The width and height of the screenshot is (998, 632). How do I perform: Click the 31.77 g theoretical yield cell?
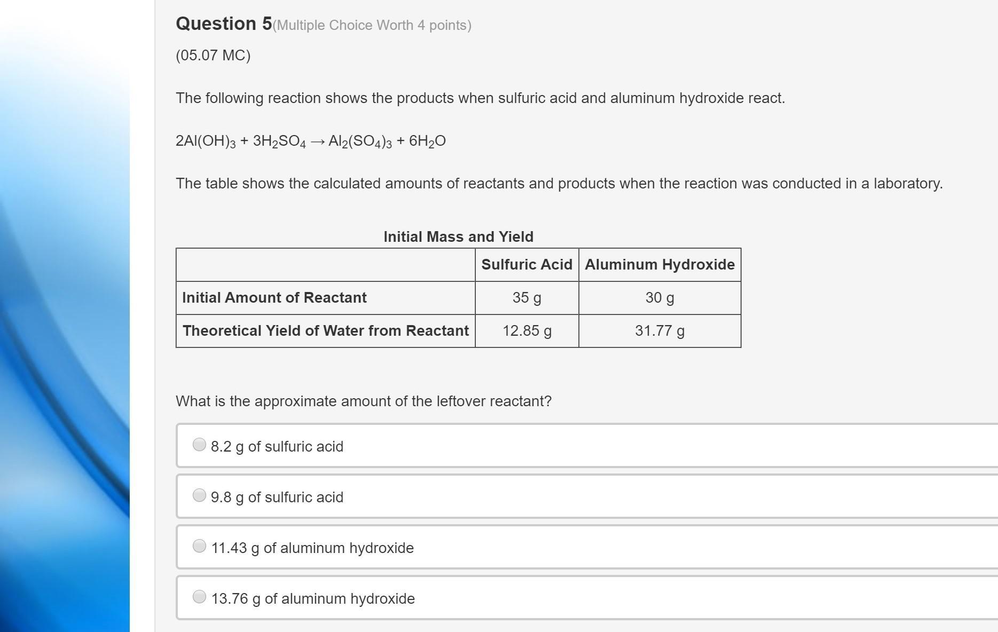click(660, 331)
